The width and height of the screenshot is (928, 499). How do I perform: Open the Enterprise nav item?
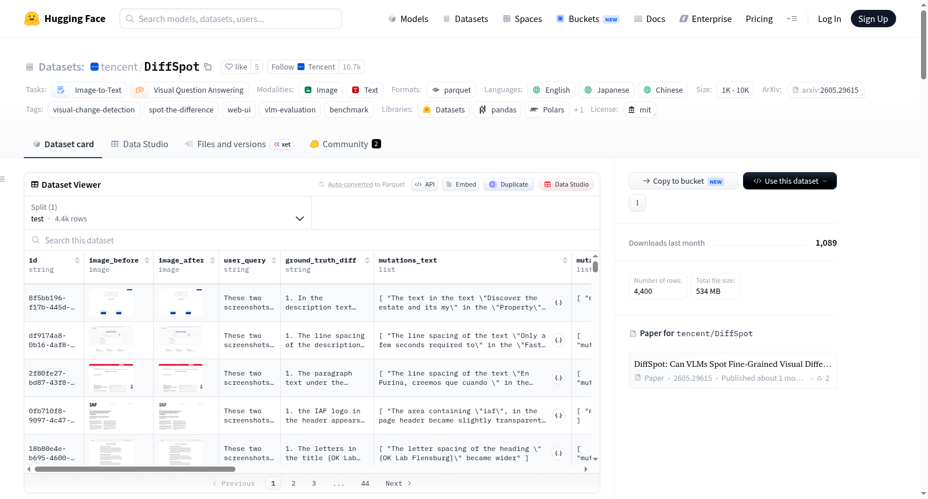pyautogui.click(x=705, y=19)
